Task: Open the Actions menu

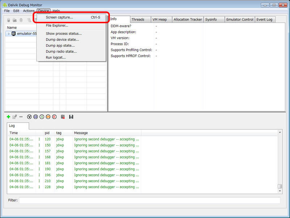Action: point(29,11)
